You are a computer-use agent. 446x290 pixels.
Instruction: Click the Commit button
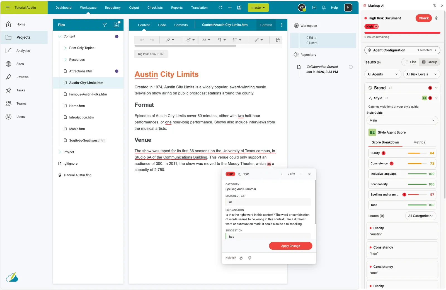click(266, 25)
